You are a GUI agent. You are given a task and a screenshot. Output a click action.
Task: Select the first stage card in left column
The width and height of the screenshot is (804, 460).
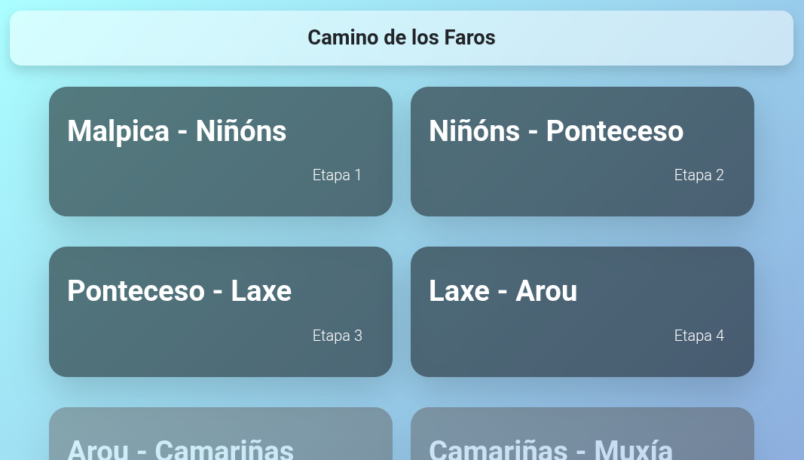[220, 151]
